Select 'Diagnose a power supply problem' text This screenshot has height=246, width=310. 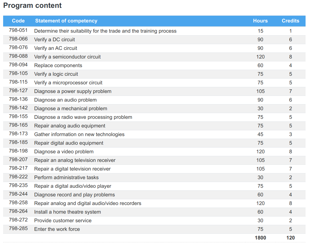tap(73, 91)
